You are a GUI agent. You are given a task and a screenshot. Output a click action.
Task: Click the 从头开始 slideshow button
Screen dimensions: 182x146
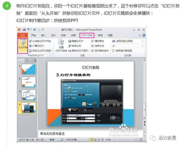[23, 46]
